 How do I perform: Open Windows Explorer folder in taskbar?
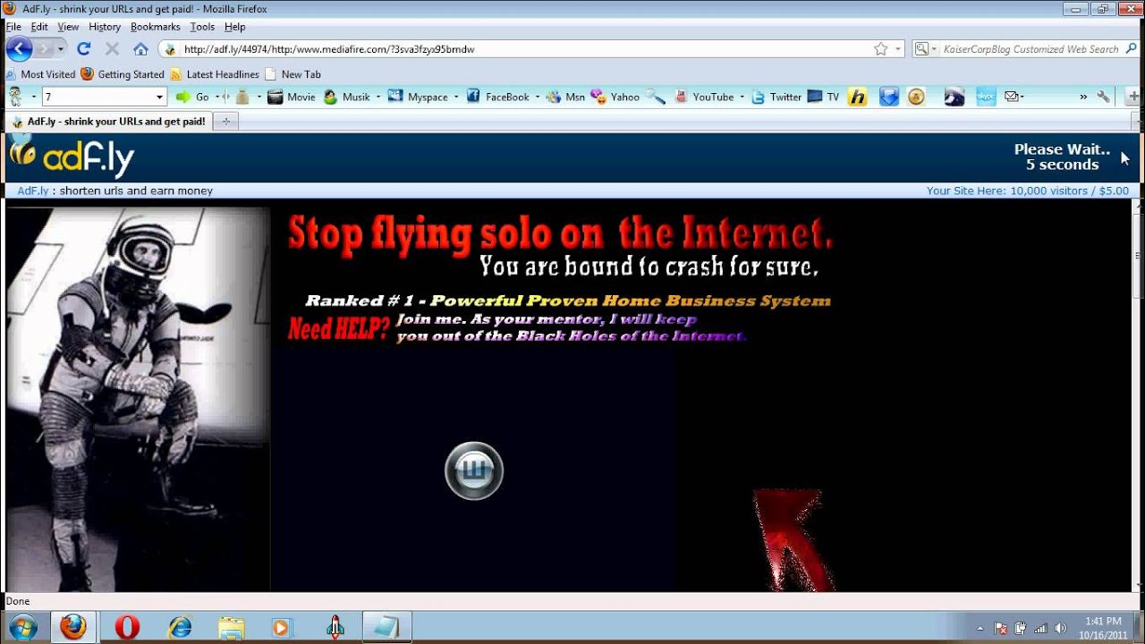[231, 627]
